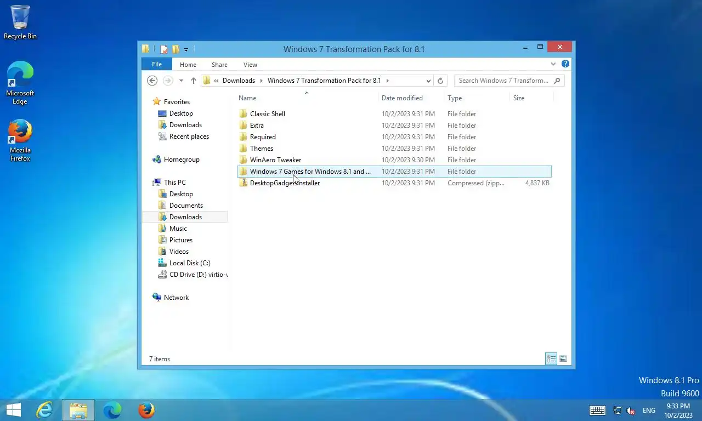This screenshot has width=702, height=421.
Task: Click the Back navigation arrow
Action: click(152, 81)
